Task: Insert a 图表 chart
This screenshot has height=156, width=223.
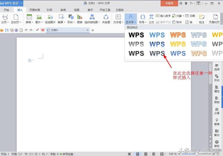Action: click(x=80, y=19)
